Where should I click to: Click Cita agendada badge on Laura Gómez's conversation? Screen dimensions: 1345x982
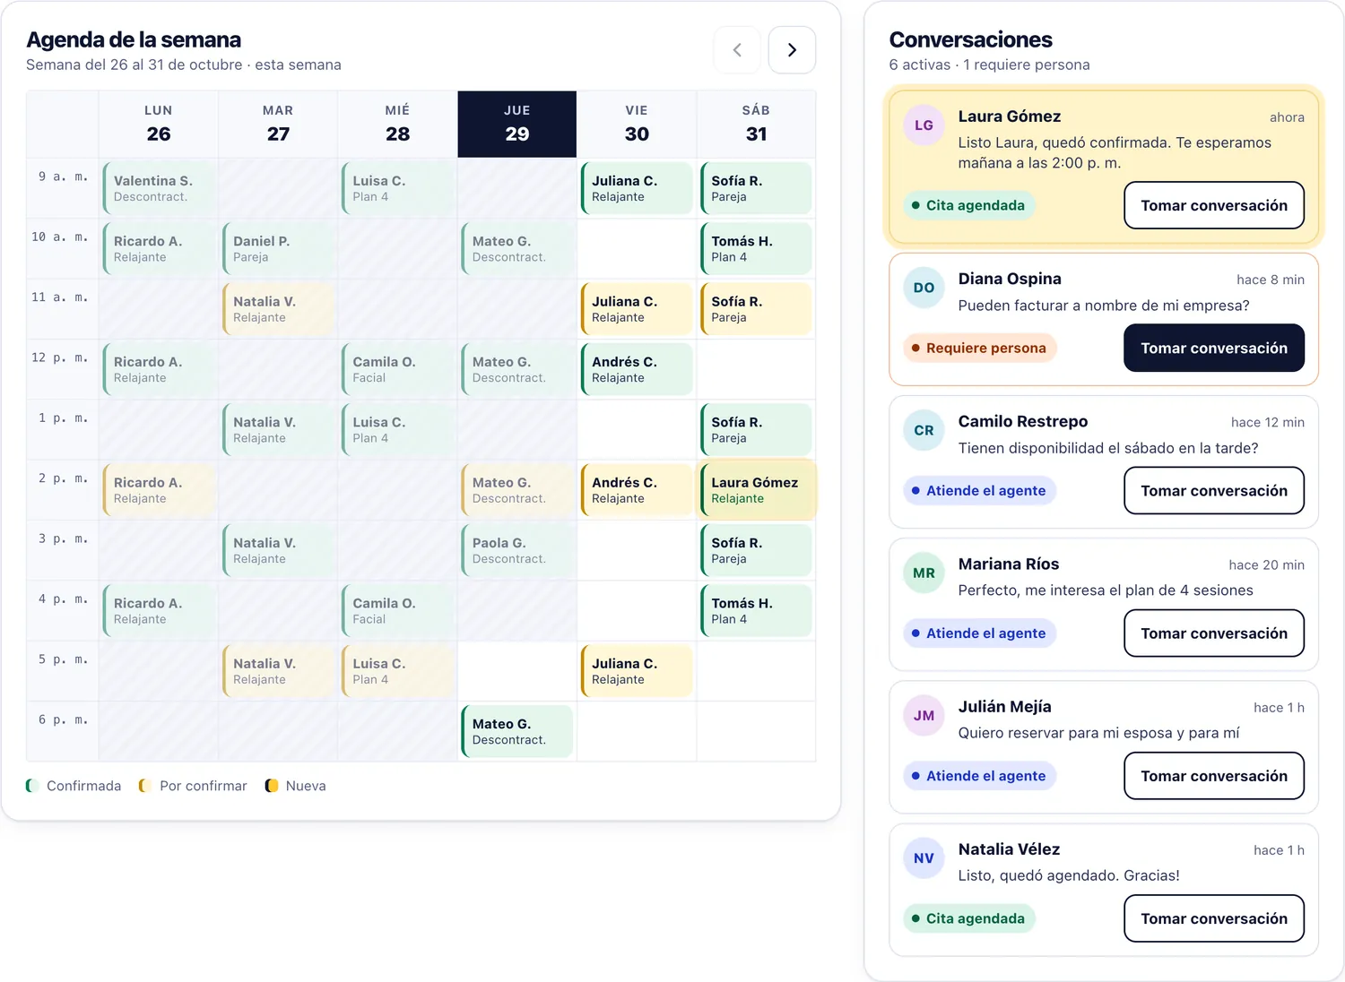pyautogui.click(x=968, y=205)
